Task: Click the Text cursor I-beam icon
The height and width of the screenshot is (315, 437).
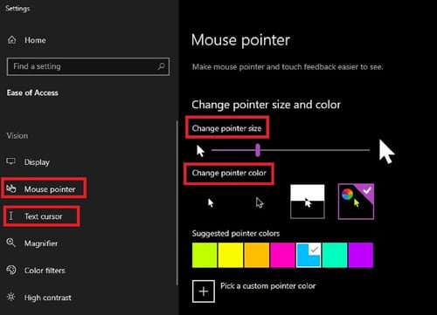Action: (x=10, y=216)
